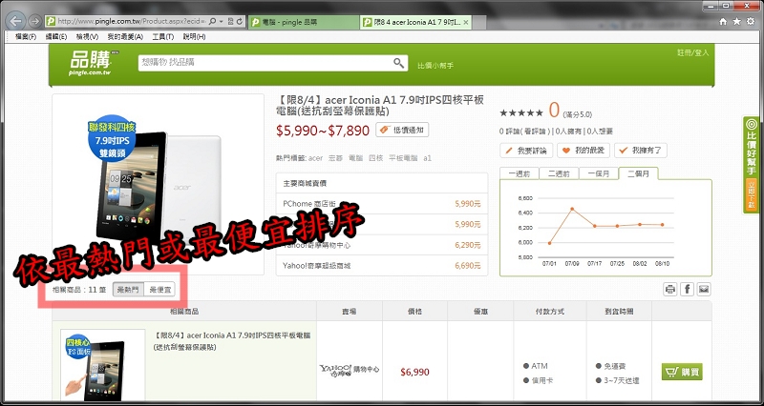Click the refresh icon in the address bar

click(x=240, y=22)
